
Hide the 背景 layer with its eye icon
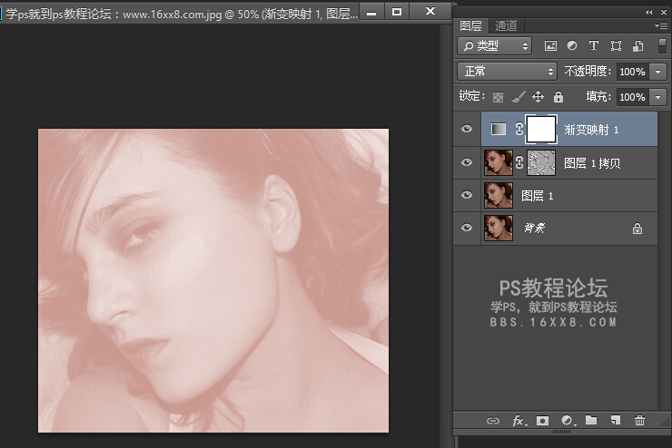467,229
